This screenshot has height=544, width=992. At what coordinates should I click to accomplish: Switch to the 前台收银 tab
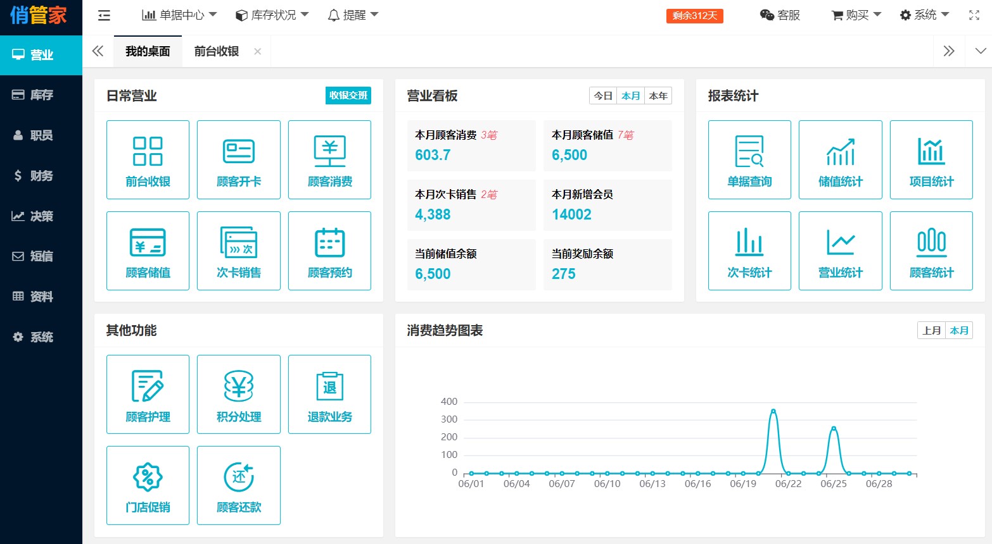217,51
